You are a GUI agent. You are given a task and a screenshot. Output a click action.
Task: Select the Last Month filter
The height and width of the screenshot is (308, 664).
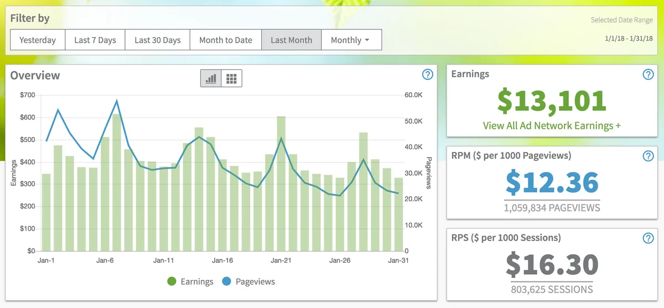tap(292, 40)
